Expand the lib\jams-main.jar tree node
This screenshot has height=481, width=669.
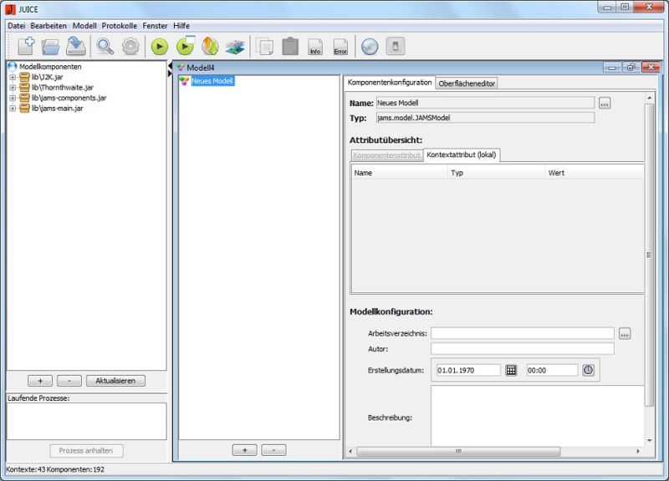[13, 109]
